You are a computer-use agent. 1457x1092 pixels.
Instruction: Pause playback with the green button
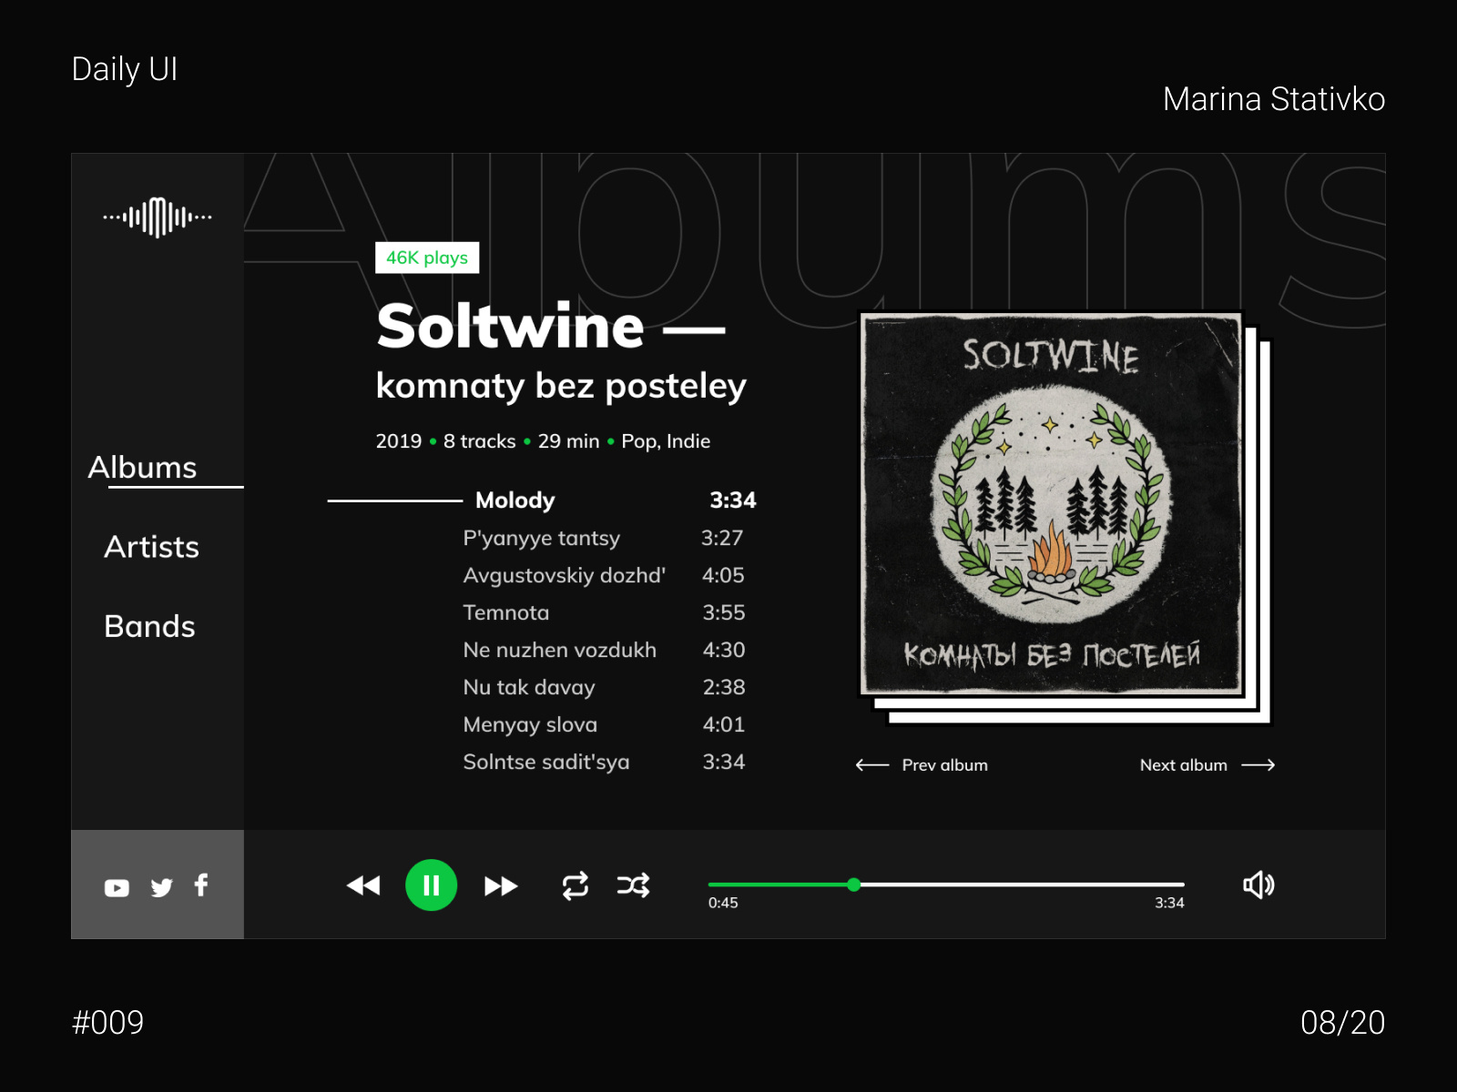coord(431,885)
